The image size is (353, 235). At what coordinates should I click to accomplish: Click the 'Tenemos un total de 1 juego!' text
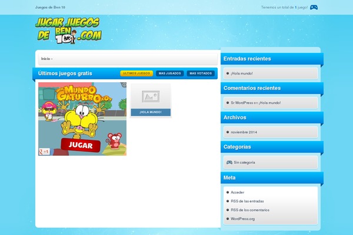coord(284,8)
